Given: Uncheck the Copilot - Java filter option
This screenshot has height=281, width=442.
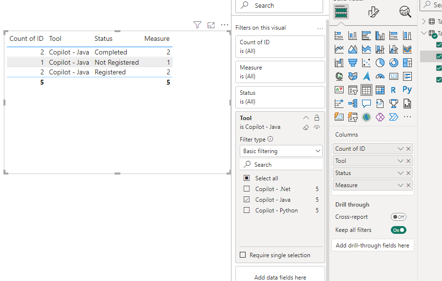Looking at the screenshot, I should 247,199.
